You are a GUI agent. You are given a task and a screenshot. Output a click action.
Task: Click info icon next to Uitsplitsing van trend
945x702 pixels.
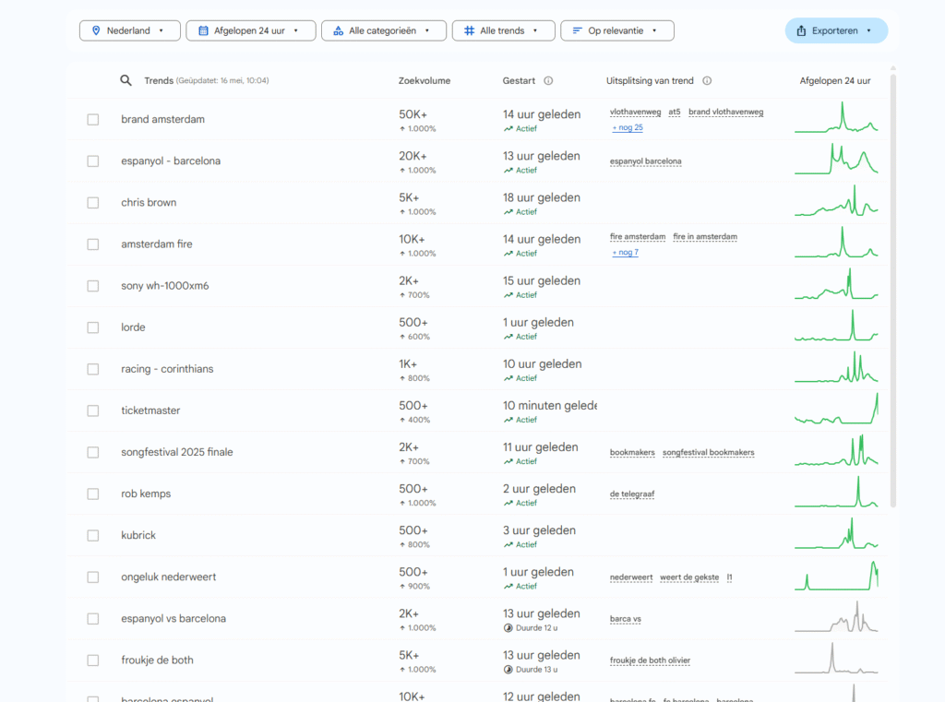point(707,81)
